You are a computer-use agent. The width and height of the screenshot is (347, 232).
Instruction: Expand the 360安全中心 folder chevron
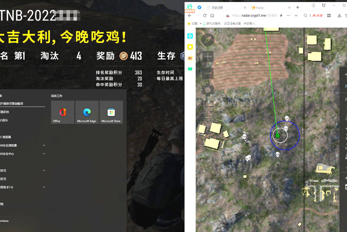click(x=44, y=154)
